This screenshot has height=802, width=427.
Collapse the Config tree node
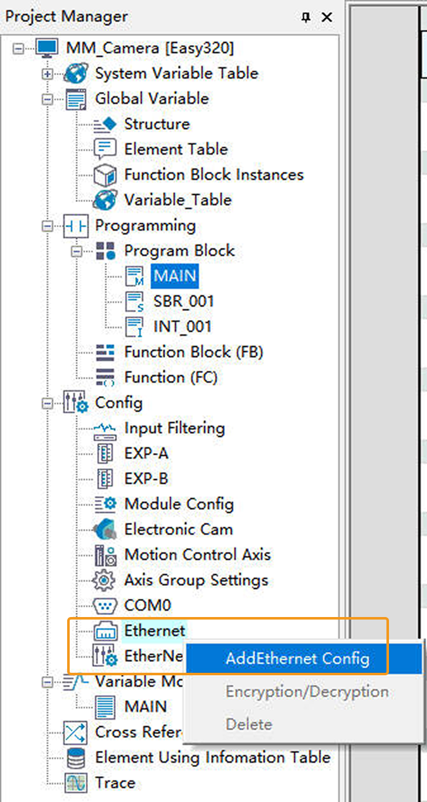click(47, 404)
